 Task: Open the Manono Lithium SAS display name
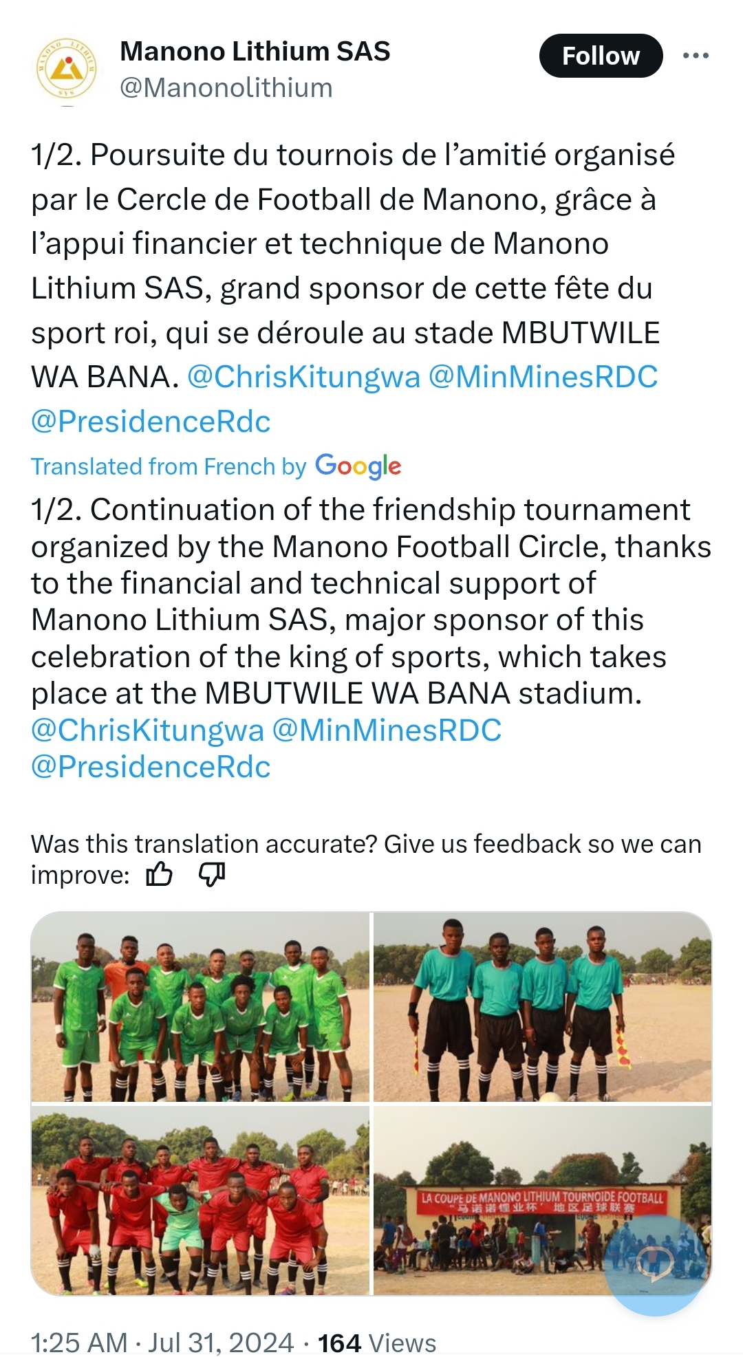[x=255, y=52]
